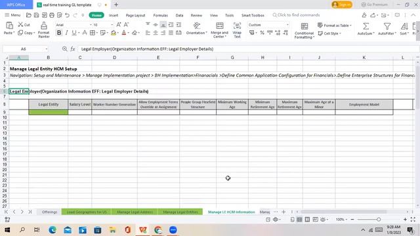The height and width of the screenshot is (236, 420).
Task: Open the Menu button
Action: (x=12, y=15)
